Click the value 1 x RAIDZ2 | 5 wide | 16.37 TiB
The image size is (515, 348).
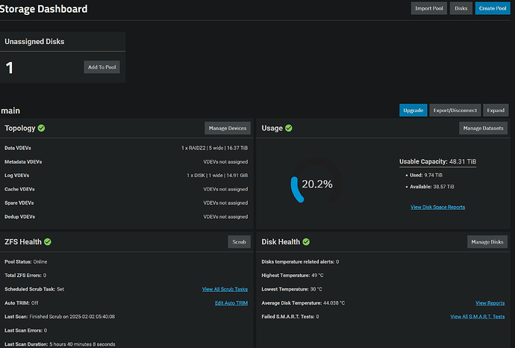click(215, 148)
